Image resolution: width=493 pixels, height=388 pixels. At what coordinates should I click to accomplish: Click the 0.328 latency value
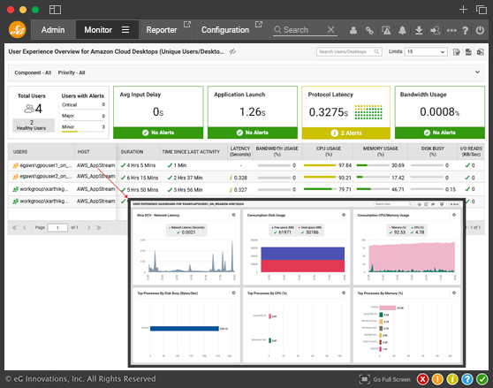(240, 178)
